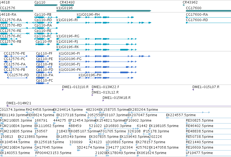This screenshot has height=157, width=231.
Task: Click the CG12576 gene bar
Action: click(17, 11)
